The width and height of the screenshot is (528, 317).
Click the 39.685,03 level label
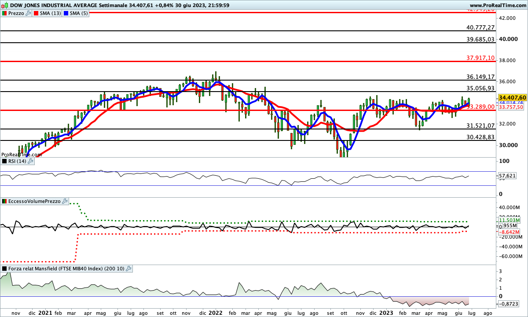click(481, 39)
